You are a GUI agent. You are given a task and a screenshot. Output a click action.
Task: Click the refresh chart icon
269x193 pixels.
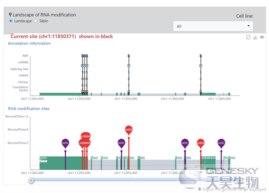248,37
